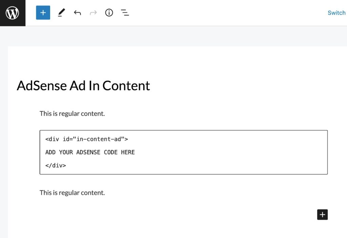Open the document information popover
347x238 pixels.
tap(109, 13)
